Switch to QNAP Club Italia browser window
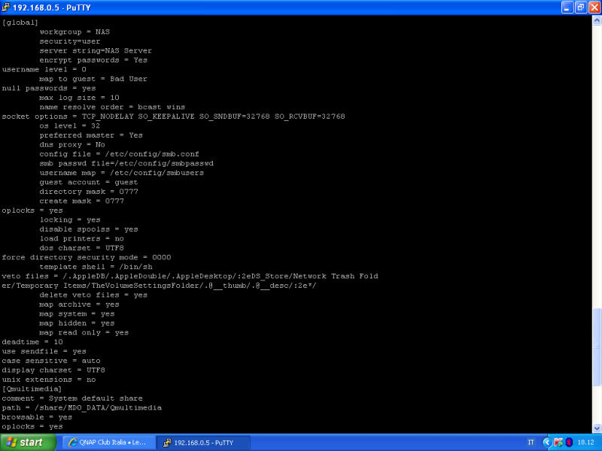Image resolution: width=602 pixels, height=451 pixels. tap(108, 442)
